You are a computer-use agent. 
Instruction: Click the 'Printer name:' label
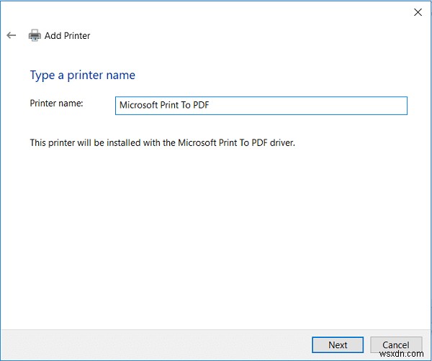[x=56, y=103]
